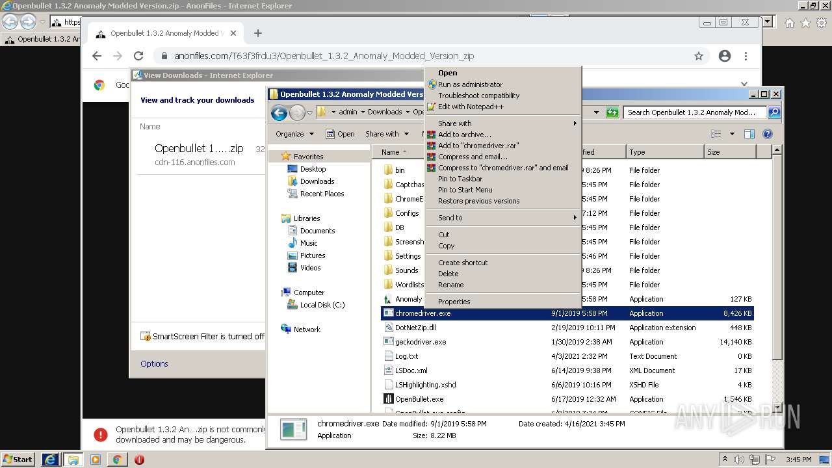Screen dimensions: 832x468
Task: Open a new Chrome tab
Action: 258,33
